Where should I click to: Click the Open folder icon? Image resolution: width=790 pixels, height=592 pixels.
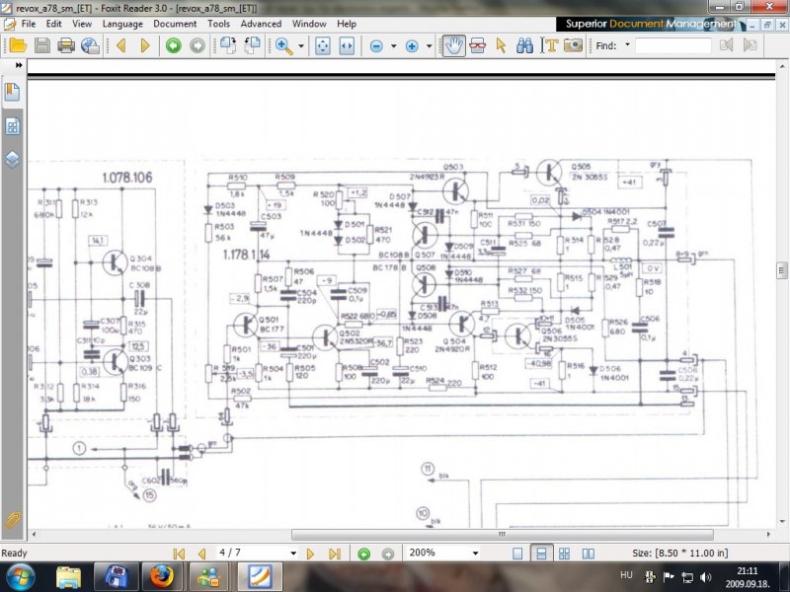tap(18, 45)
